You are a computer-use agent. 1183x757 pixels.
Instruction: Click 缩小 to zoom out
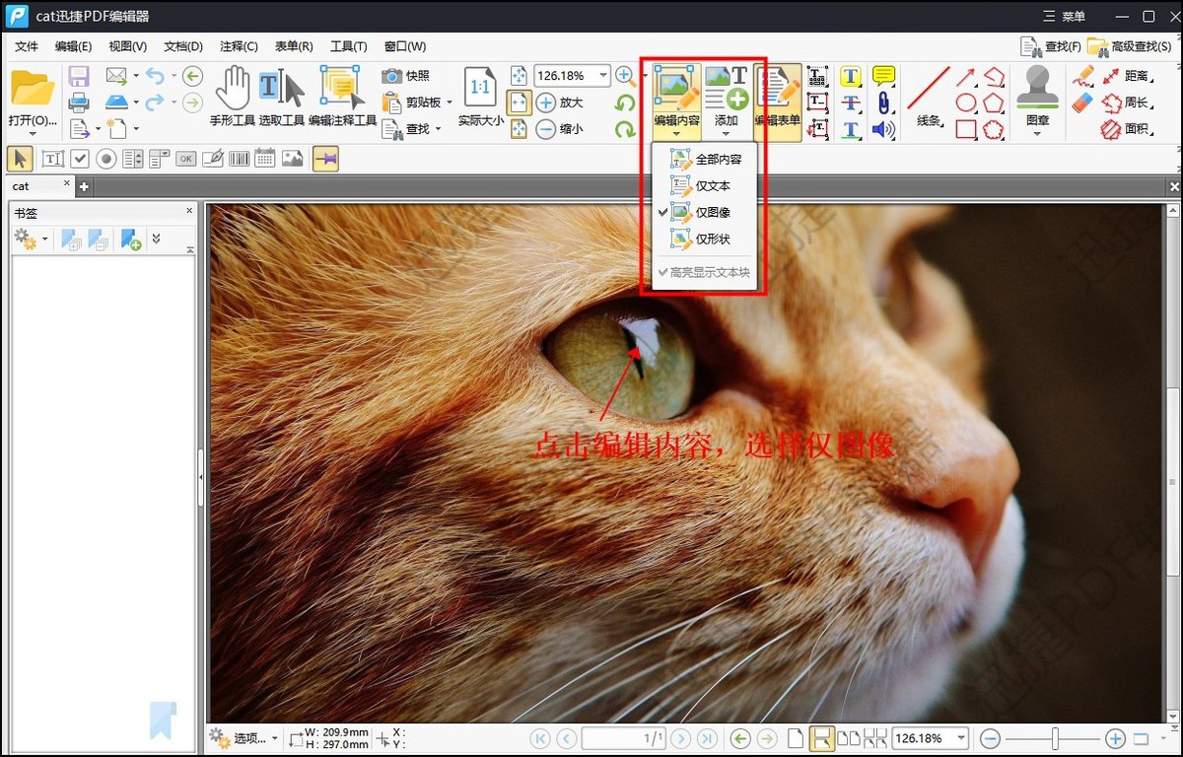click(559, 129)
